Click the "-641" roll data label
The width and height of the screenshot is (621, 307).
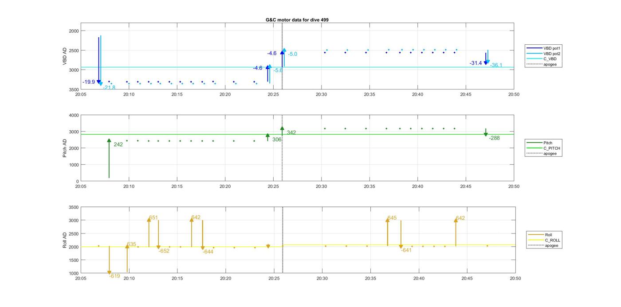[x=406, y=250]
